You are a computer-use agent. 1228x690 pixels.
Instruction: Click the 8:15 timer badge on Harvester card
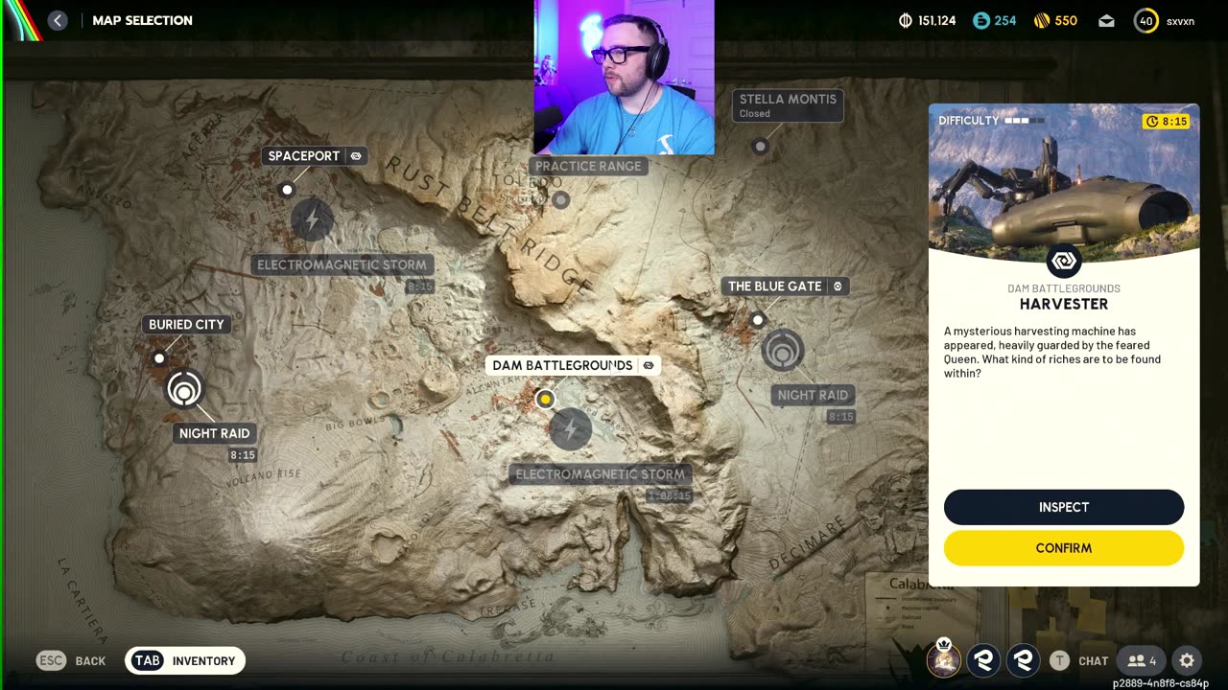1166,122
